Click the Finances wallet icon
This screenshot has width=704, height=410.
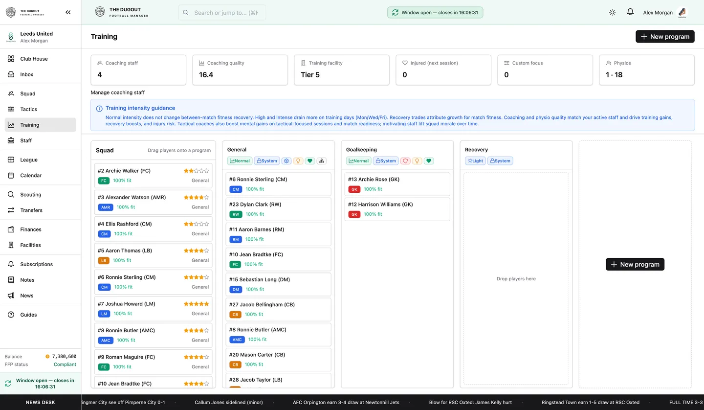pos(11,229)
